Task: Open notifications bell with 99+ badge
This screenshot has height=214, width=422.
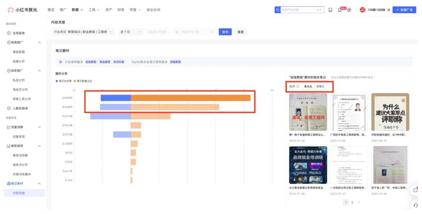Action: click(340, 10)
